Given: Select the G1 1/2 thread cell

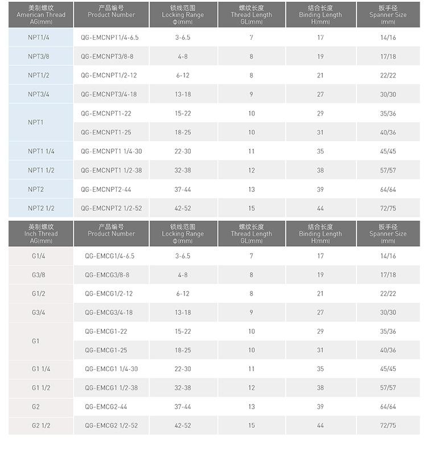Looking at the screenshot, I should 41,387.
